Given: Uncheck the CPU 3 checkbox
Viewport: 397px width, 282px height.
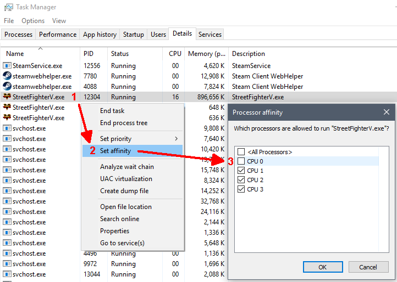Looking at the screenshot, I should [x=240, y=189].
